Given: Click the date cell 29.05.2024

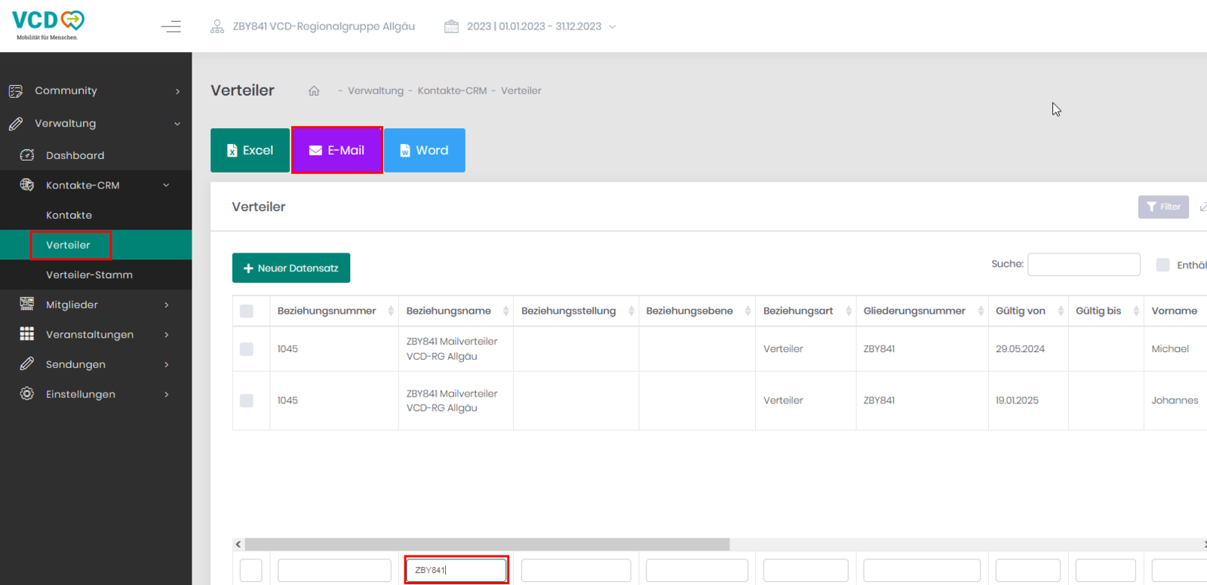Looking at the screenshot, I should [x=1020, y=349].
